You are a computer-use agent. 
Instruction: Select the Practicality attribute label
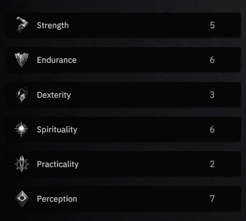click(57, 164)
